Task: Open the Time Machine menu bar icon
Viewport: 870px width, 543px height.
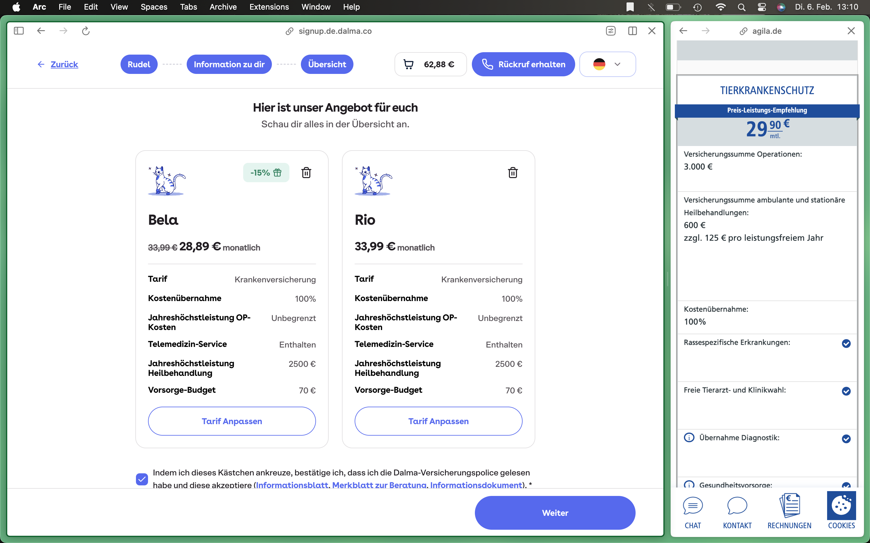Action: pos(698,7)
